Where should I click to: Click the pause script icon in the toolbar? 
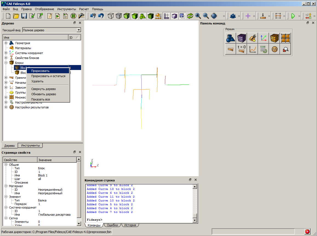[73, 16]
